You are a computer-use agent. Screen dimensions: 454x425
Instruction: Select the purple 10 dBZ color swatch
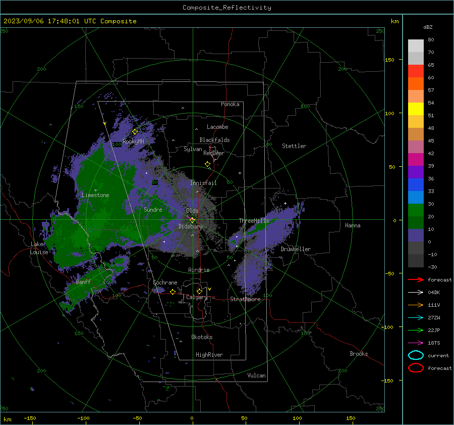(x=416, y=235)
